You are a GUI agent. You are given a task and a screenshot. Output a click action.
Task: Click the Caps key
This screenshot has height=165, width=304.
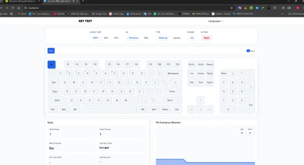[55, 92]
